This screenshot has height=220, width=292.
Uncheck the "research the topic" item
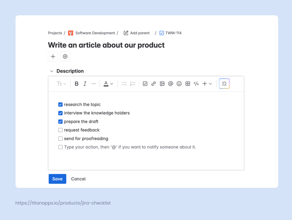pyautogui.click(x=60, y=104)
